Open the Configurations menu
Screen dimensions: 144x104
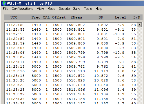tap(22, 9)
